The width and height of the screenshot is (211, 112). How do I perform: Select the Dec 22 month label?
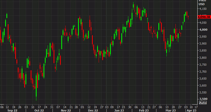click(93, 110)
